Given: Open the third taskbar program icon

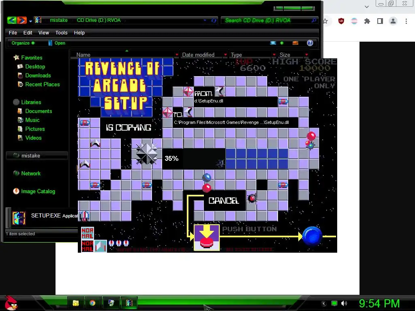Looking at the screenshot, I should coord(111,303).
